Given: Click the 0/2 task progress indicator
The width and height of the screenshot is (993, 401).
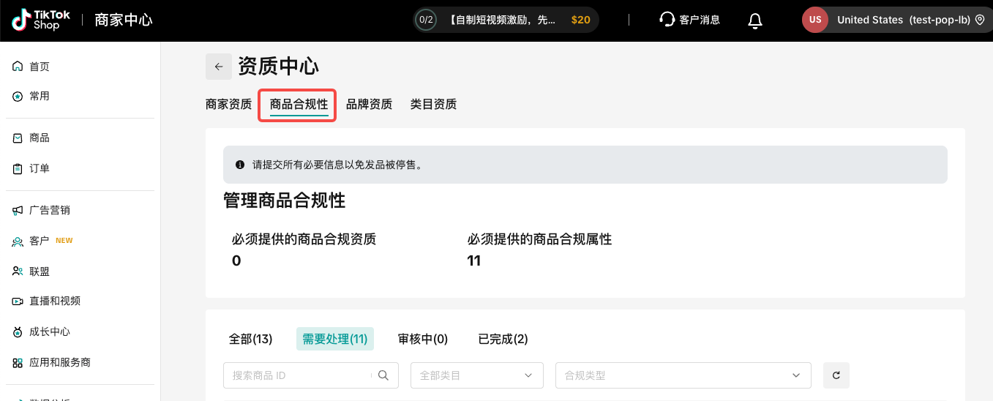Looking at the screenshot, I should coord(426,20).
